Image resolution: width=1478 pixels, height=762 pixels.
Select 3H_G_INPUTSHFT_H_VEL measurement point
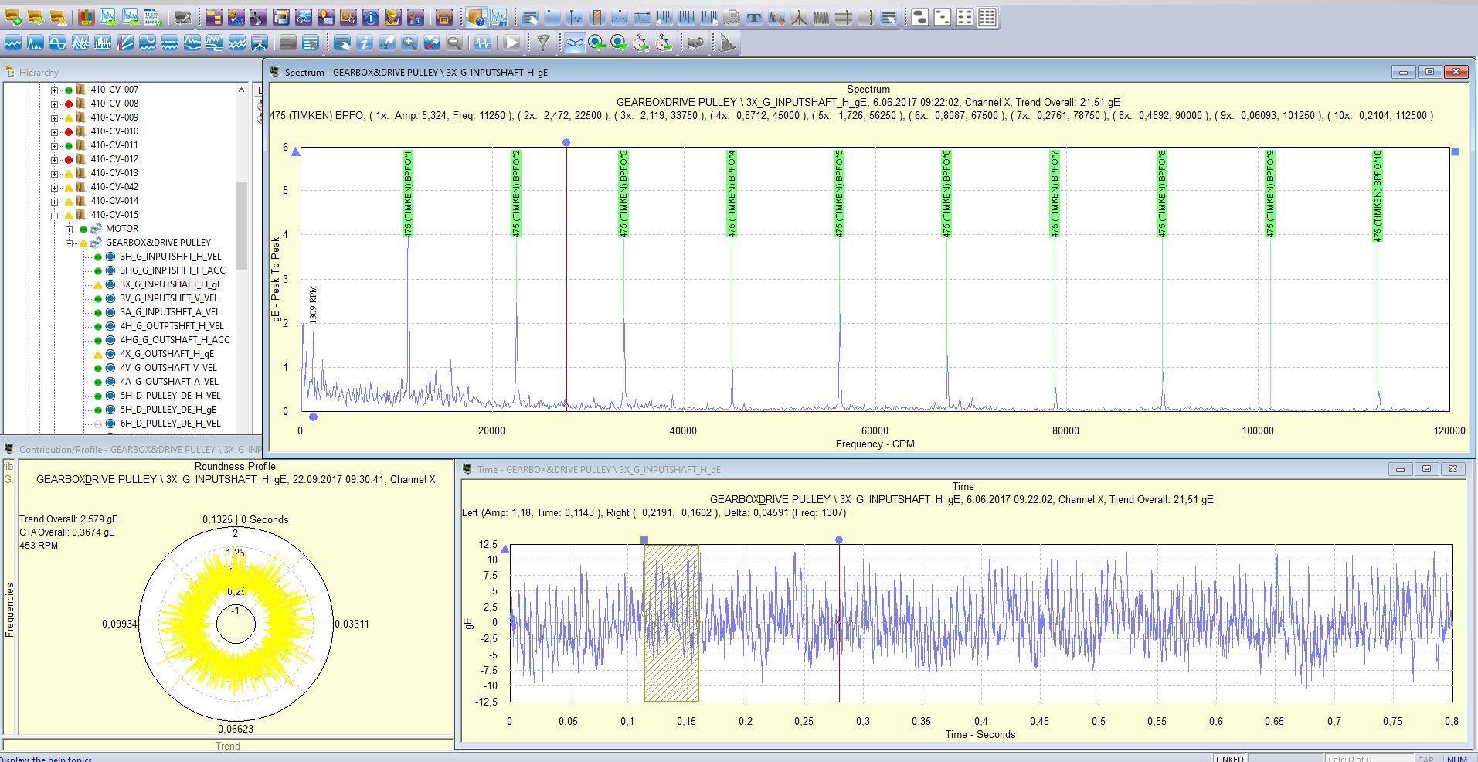pos(171,257)
